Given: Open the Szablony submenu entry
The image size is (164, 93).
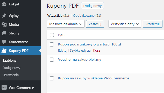Looking at the screenshot, I should pos(10,60).
